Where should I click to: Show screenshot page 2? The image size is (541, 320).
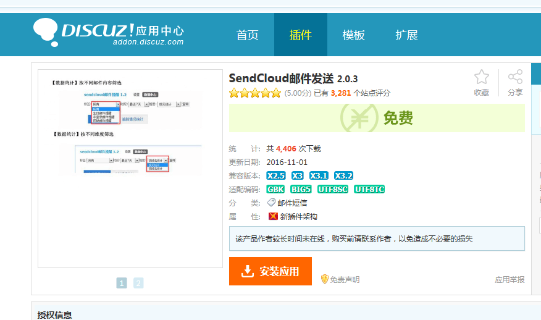[x=138, y=283]
